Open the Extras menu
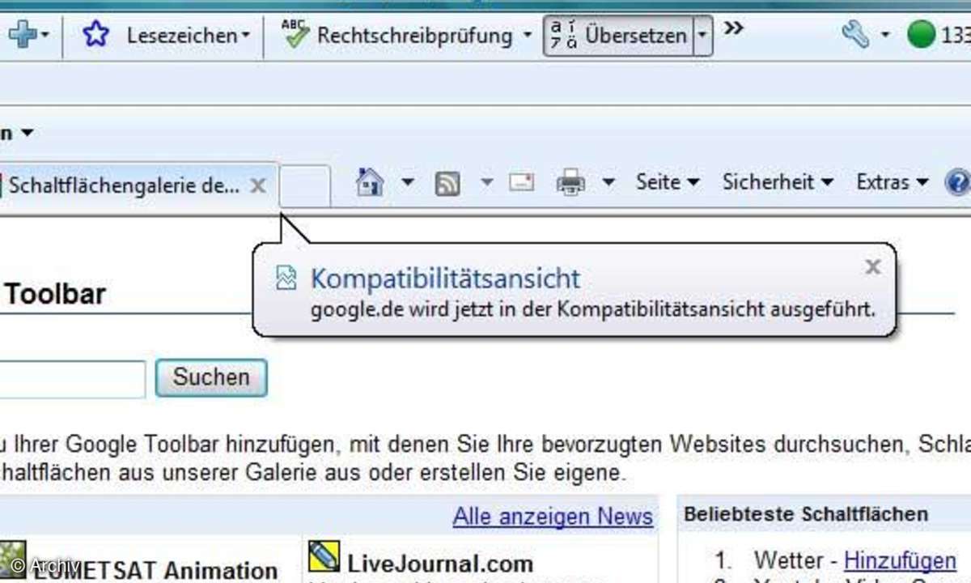 (892, 182)
